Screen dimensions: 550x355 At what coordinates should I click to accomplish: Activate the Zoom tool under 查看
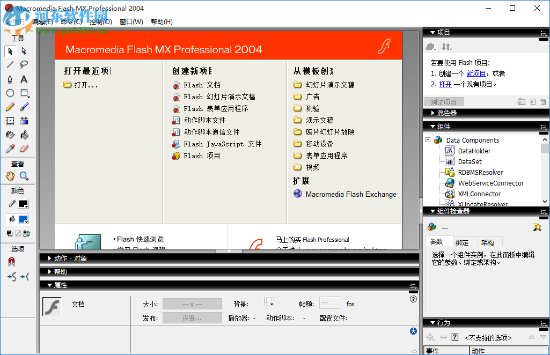pos(24,176)
